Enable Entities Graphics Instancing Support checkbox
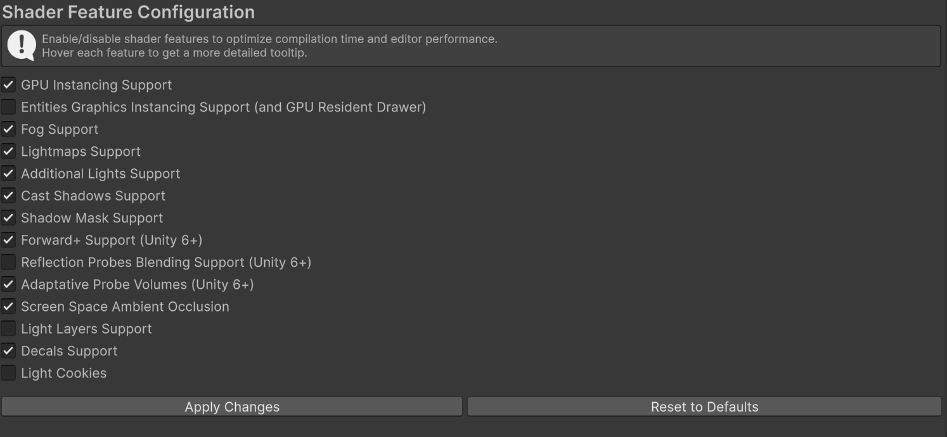This screenshot has height=437, width=947. pyautogui.click(x=8, y=107)
